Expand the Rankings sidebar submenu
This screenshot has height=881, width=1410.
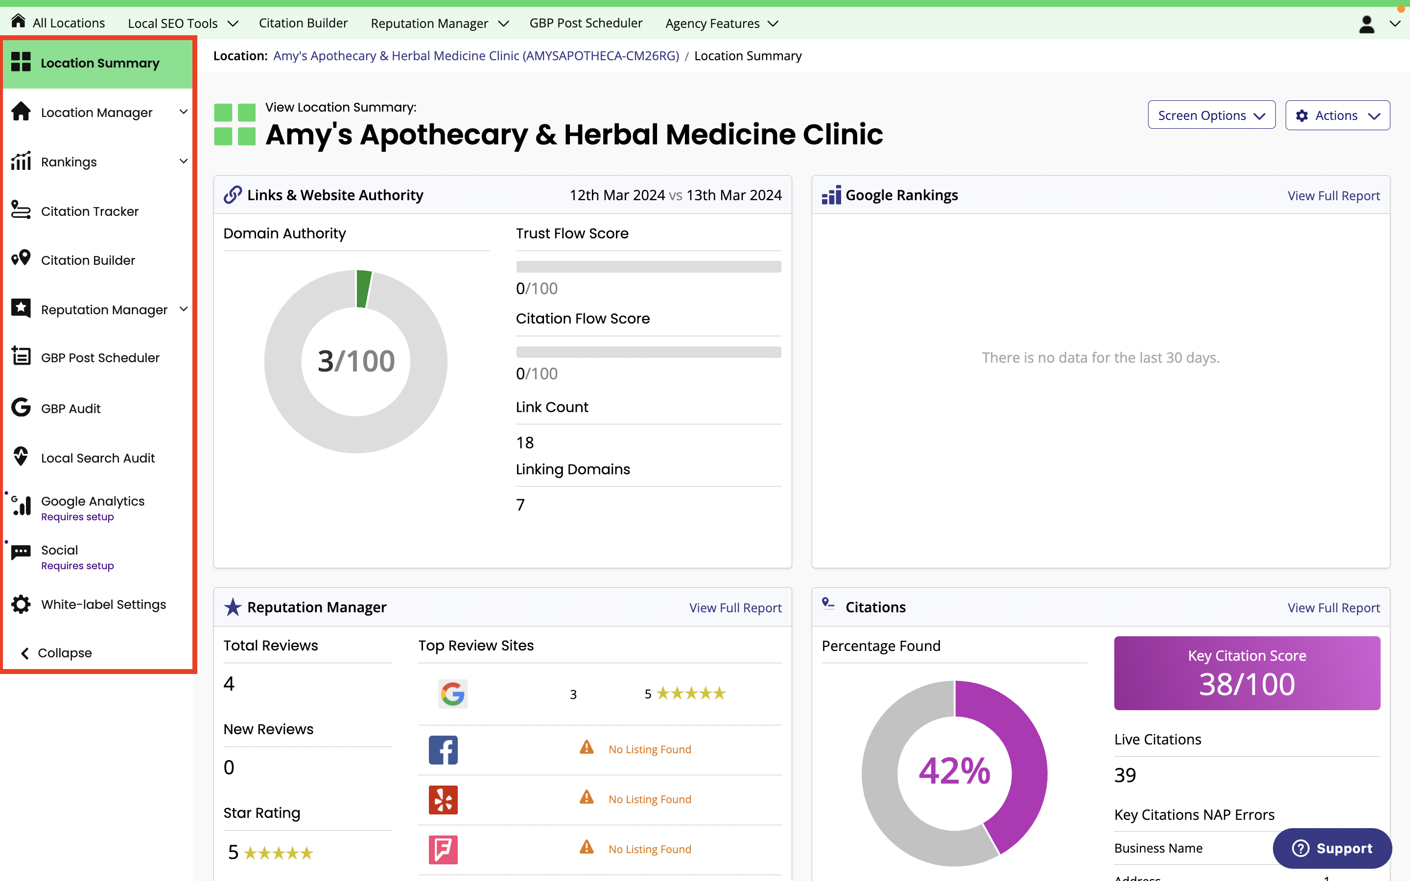click(183, 162)
